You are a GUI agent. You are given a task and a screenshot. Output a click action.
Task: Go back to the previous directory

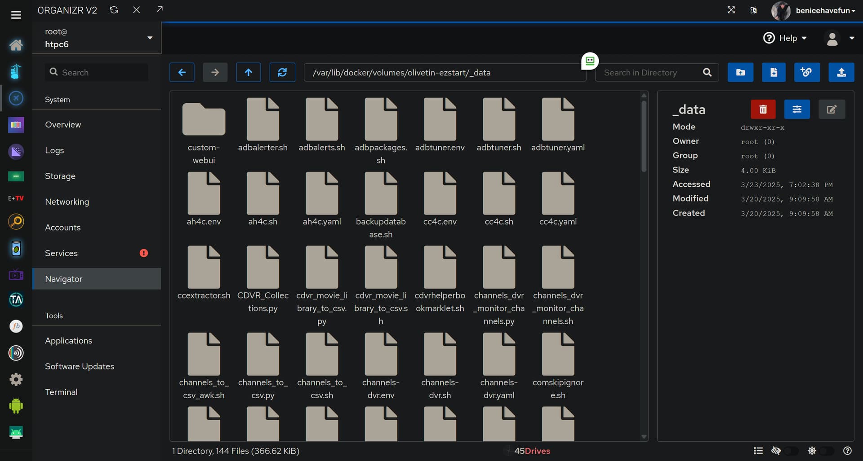tap(182, 72)
